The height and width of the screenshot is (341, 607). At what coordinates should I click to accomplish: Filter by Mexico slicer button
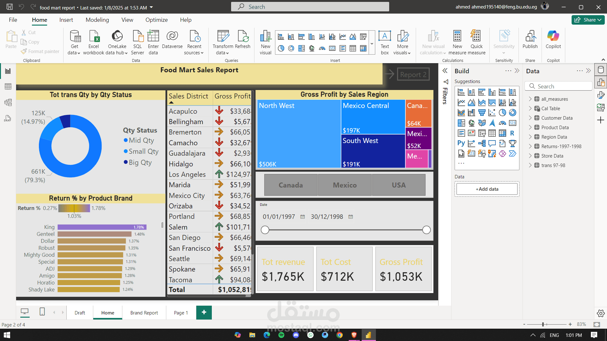[x=345, y=185]
